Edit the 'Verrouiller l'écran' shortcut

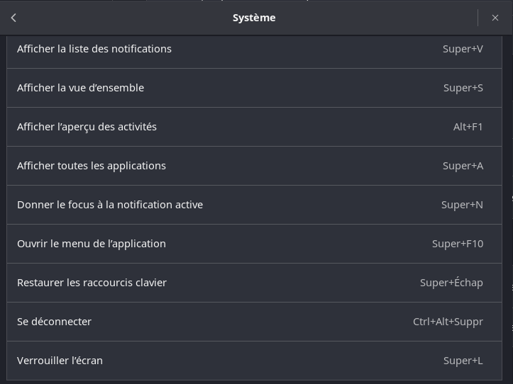pyautogui.click(x=60, y=361)
